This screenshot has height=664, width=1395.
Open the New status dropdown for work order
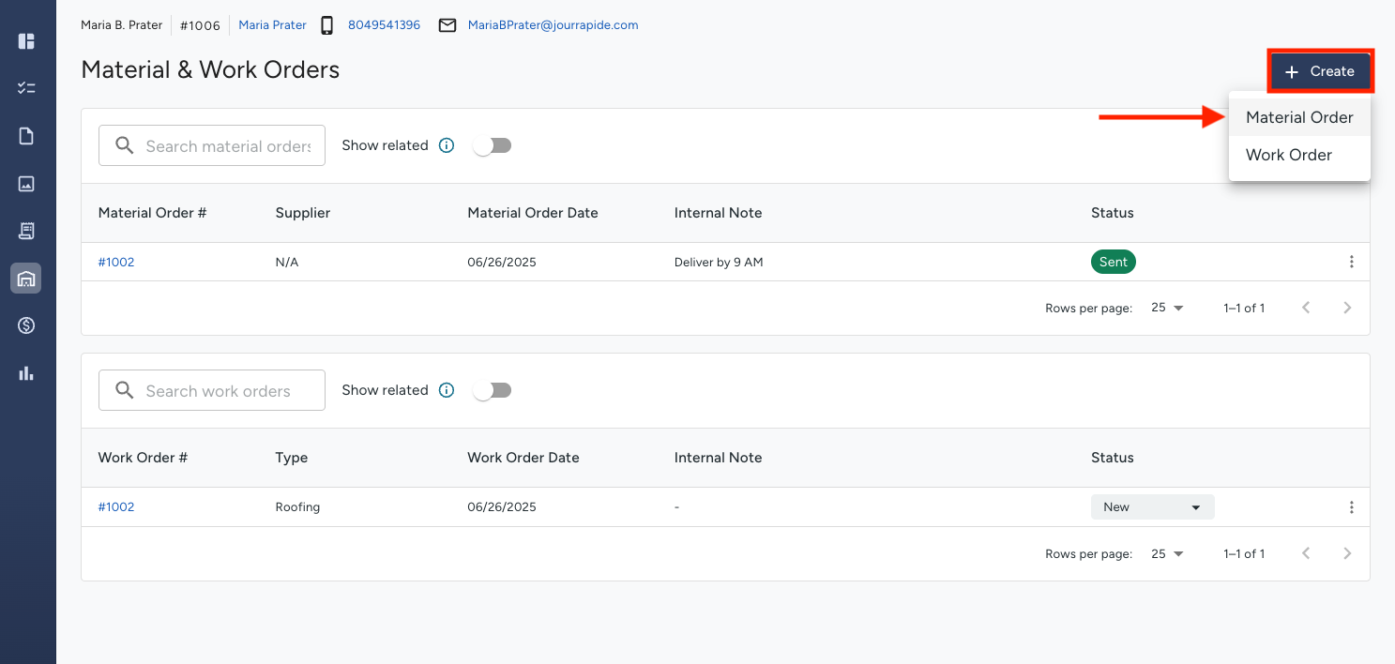pyautogui.click(x=1152, y=507)
